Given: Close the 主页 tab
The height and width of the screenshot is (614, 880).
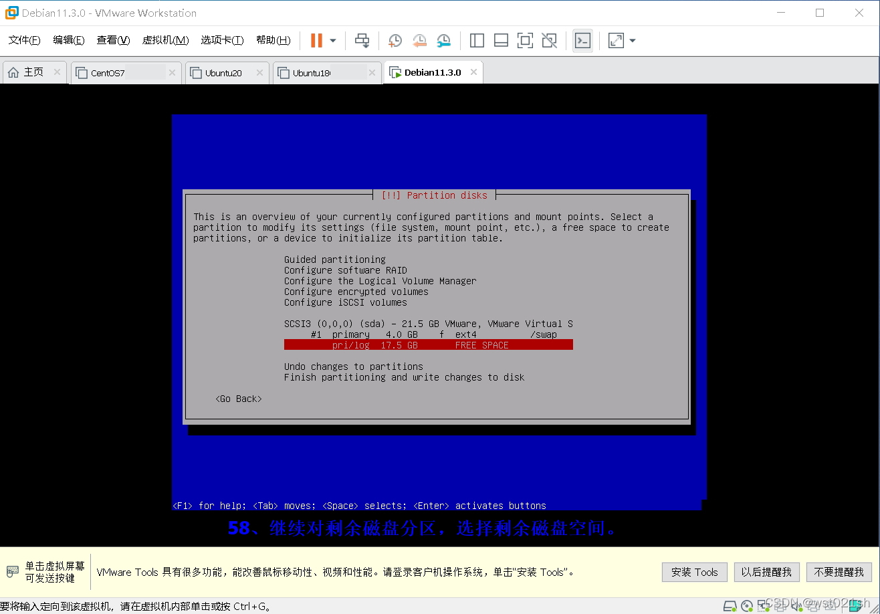Looking at the screenshot, I should [57, 72].
